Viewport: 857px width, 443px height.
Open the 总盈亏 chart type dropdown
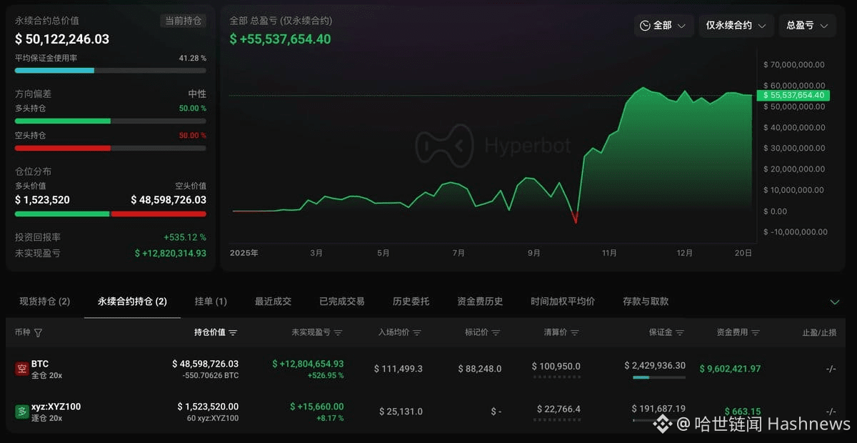tap(807, 26)
